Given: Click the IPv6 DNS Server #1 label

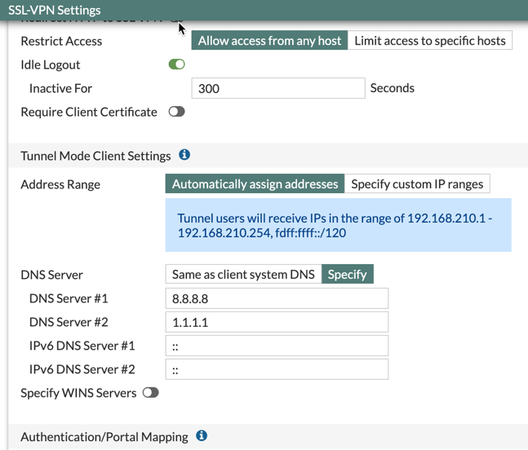Looking at the screenshot, I should (x=82, y=346).
